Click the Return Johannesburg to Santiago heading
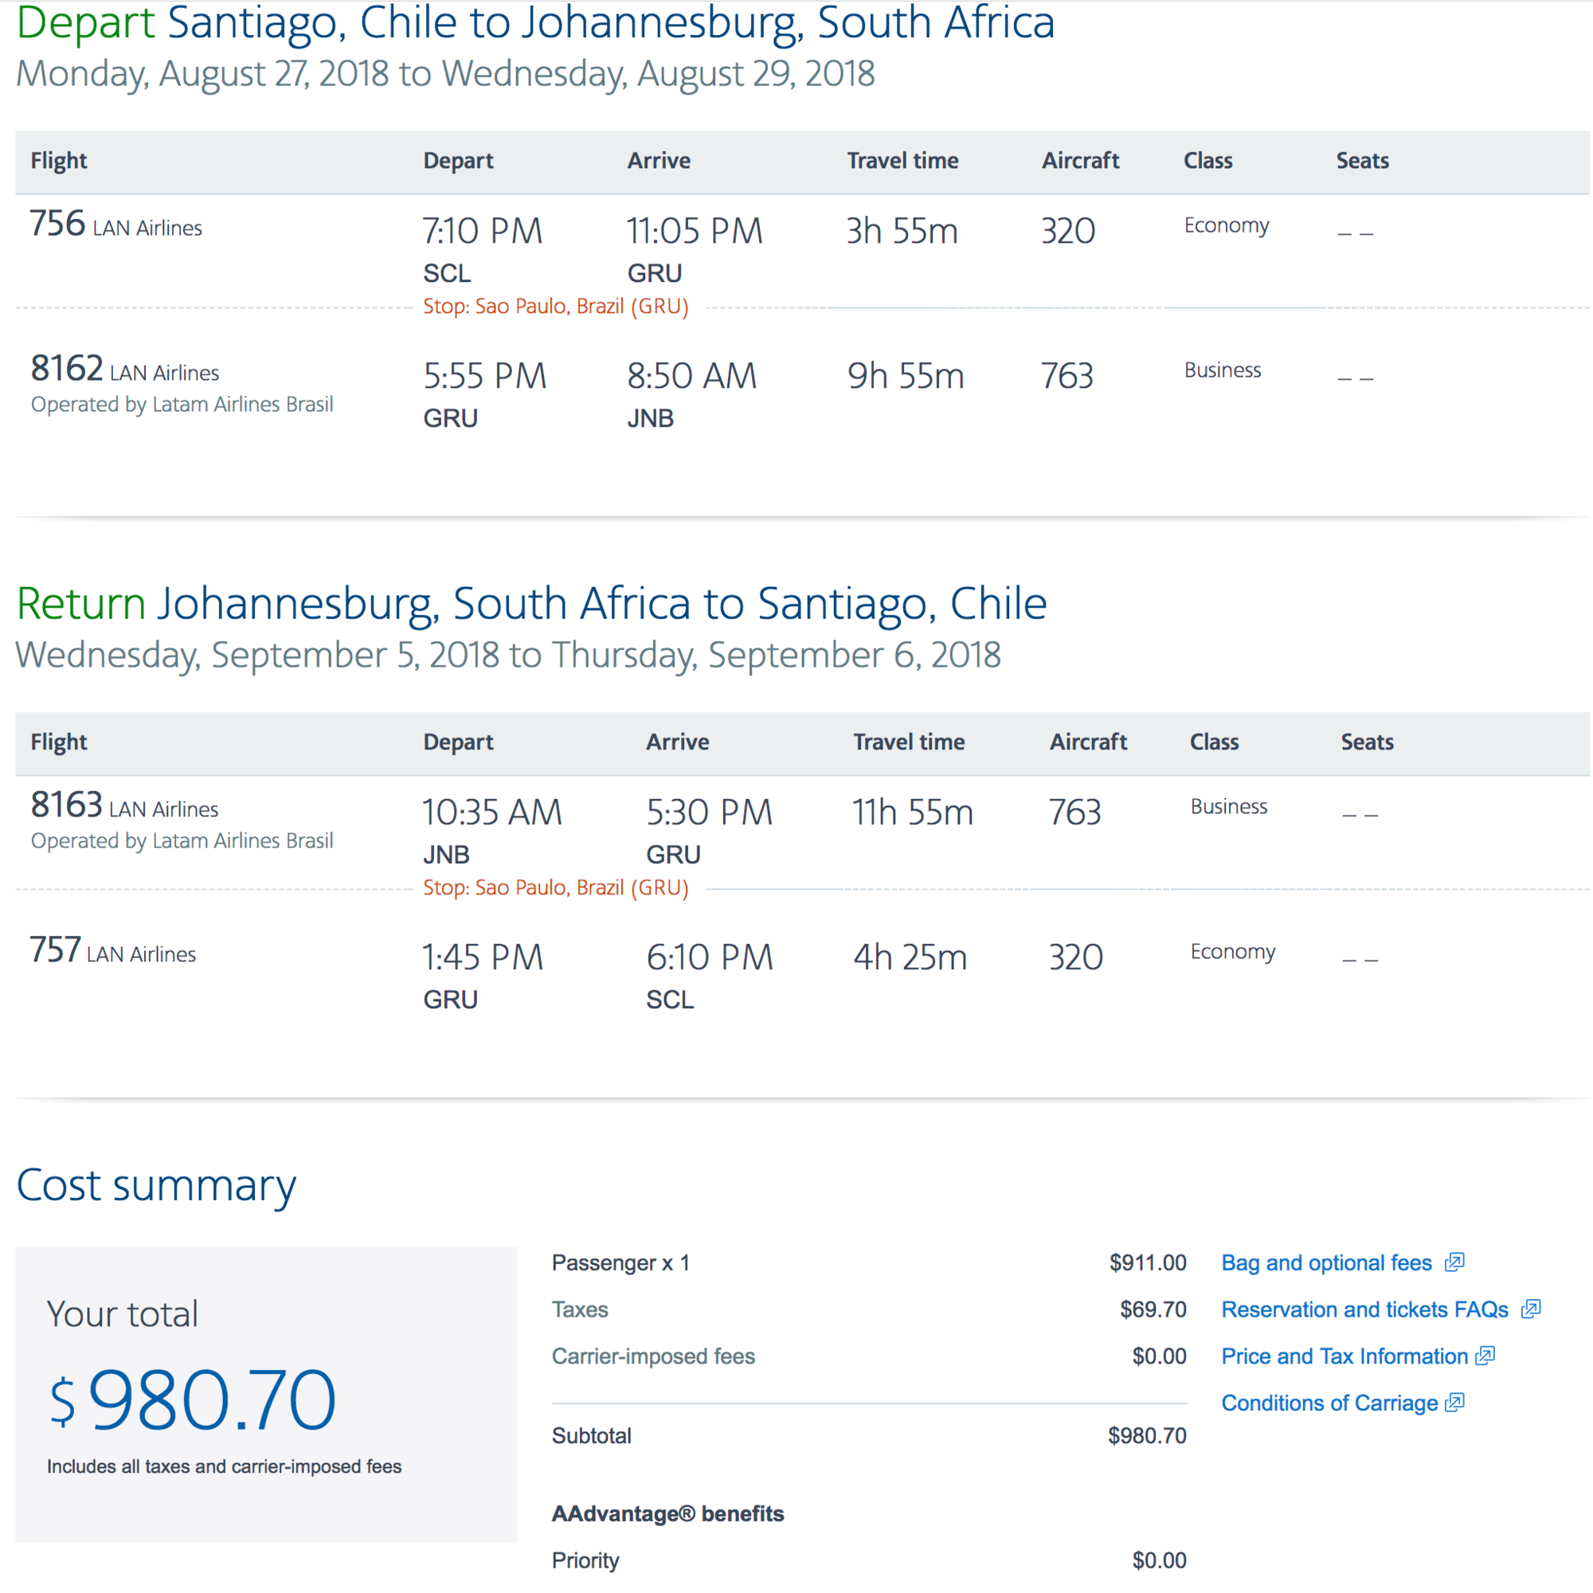This screenshot has width=1593, height=1593. point(531,604)
